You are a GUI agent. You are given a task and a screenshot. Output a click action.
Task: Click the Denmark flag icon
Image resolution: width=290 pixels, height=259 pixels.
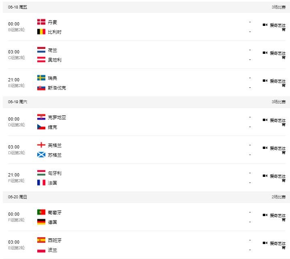click(41, 22)
